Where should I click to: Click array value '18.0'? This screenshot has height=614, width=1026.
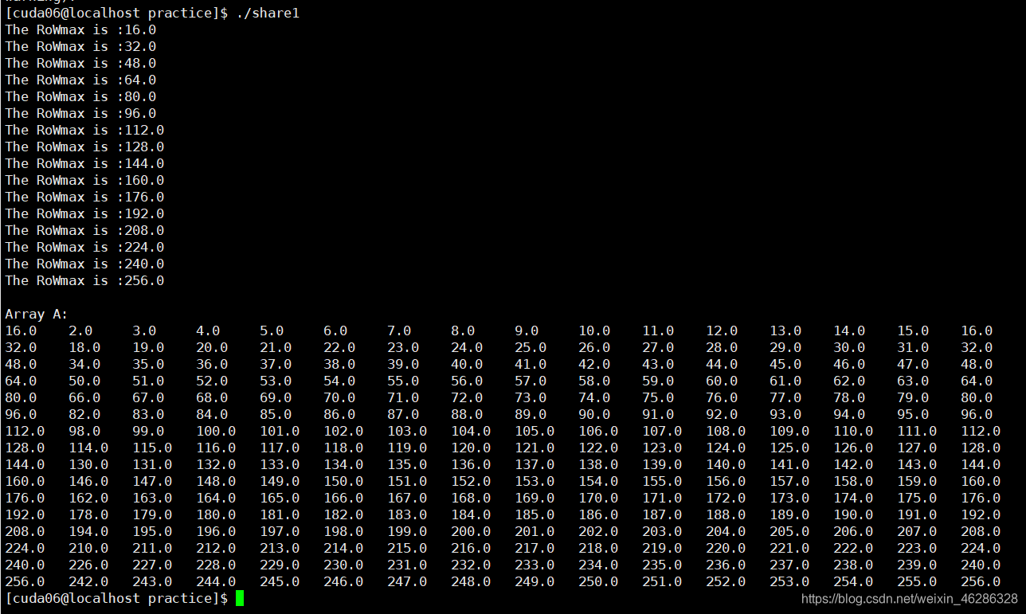click(84, 348)
